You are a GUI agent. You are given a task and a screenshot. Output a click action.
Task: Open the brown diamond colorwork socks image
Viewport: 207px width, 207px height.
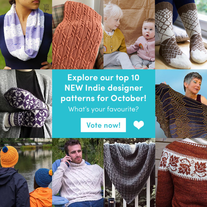tap(181, 35)
